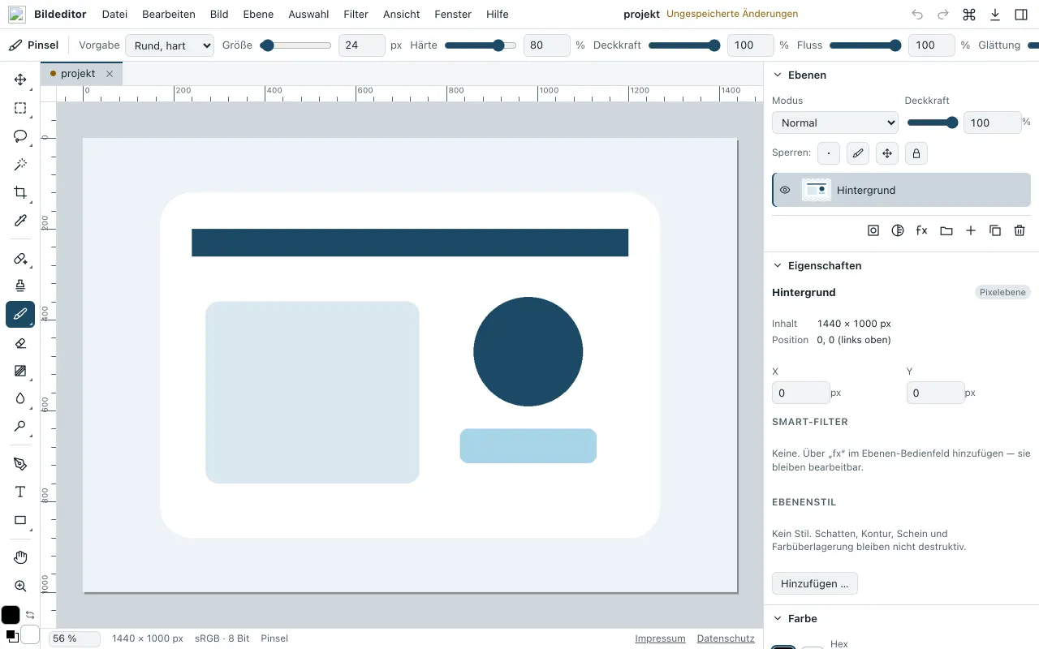Toggle lock image pixels brush icon
The width and height of the screenshot is (1039, 649).
click(857, 153)
